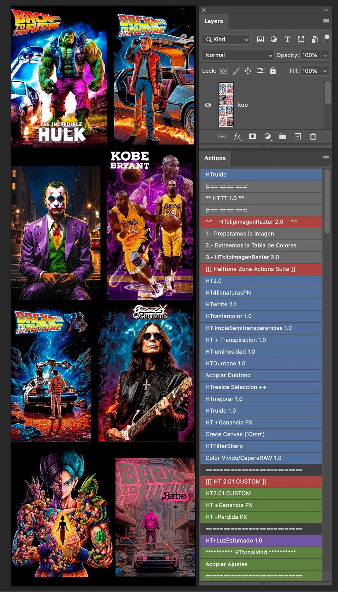Run the HT4lienaturasPN action
Image resolution: width=338 pixels, height=592 pixels.
pyautogui.click(x=261, y=292)
